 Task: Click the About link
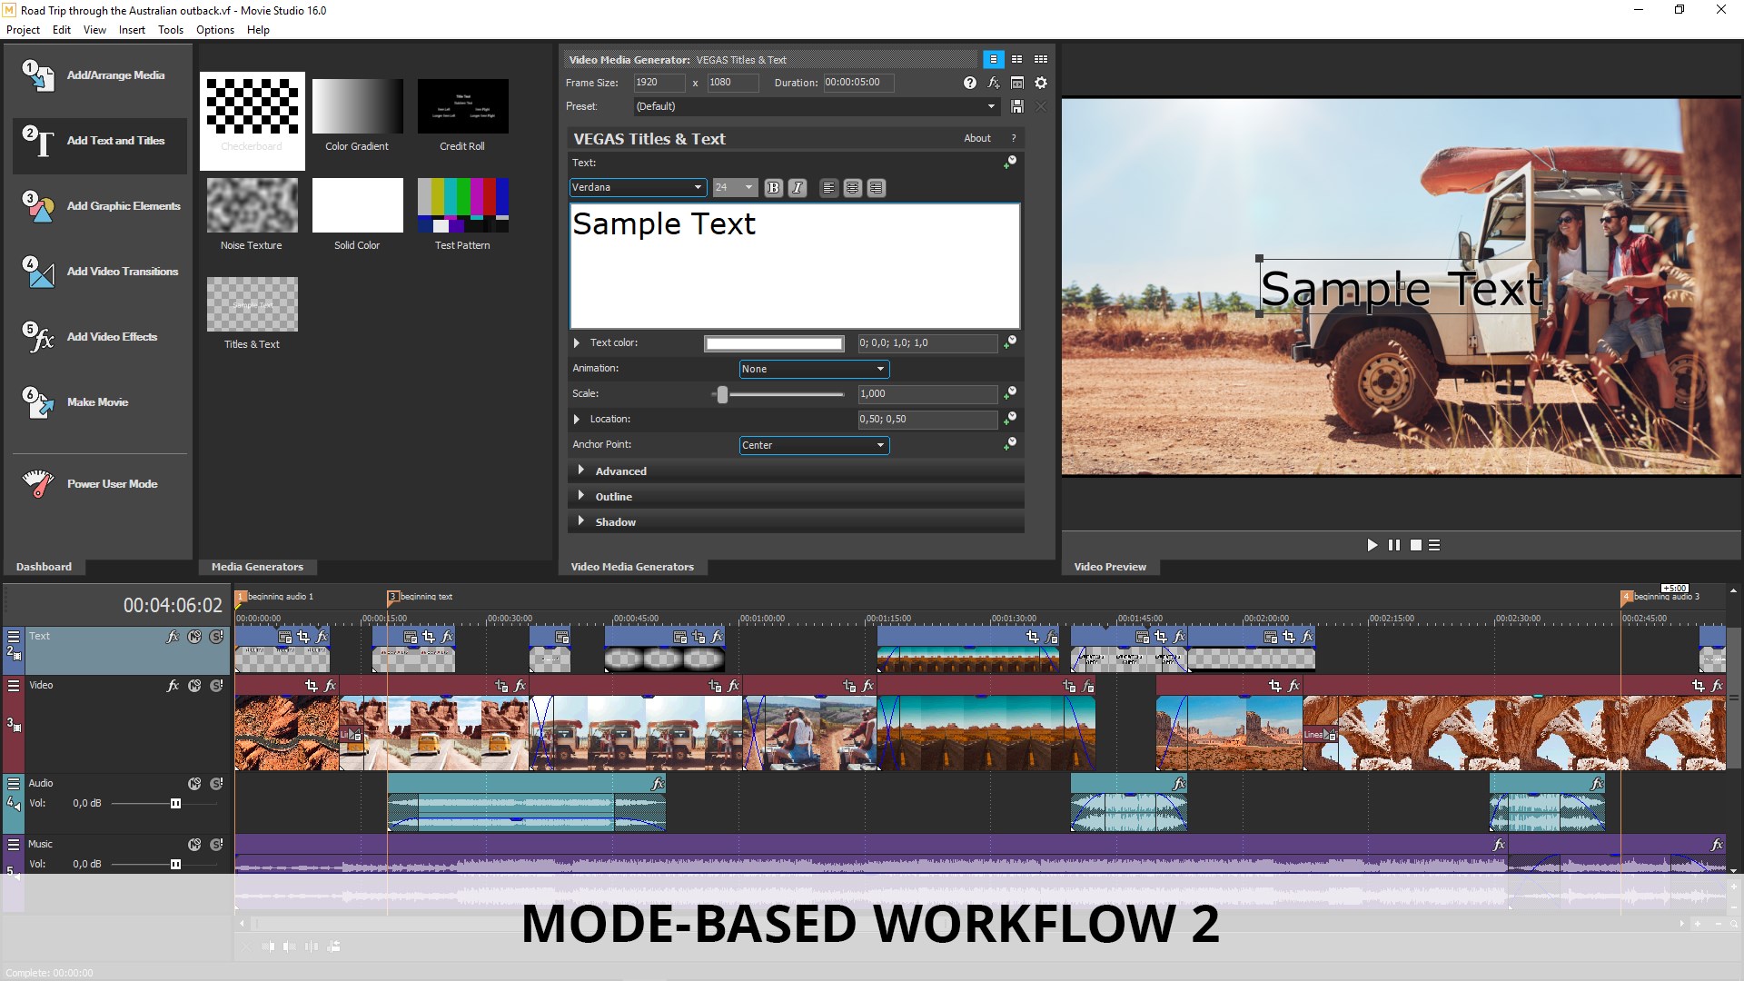click(x=976, y=139)
